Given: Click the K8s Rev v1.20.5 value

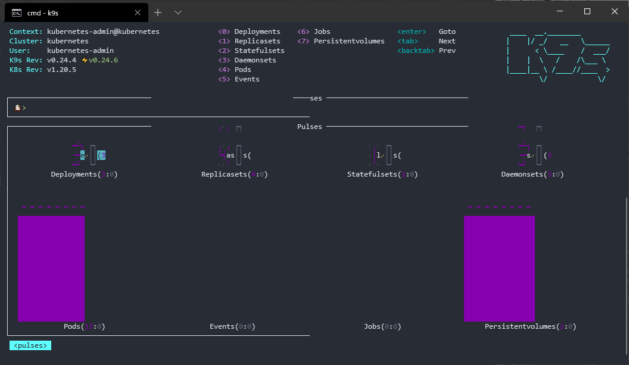Looking at the screenshot, I should click(61, 70).
